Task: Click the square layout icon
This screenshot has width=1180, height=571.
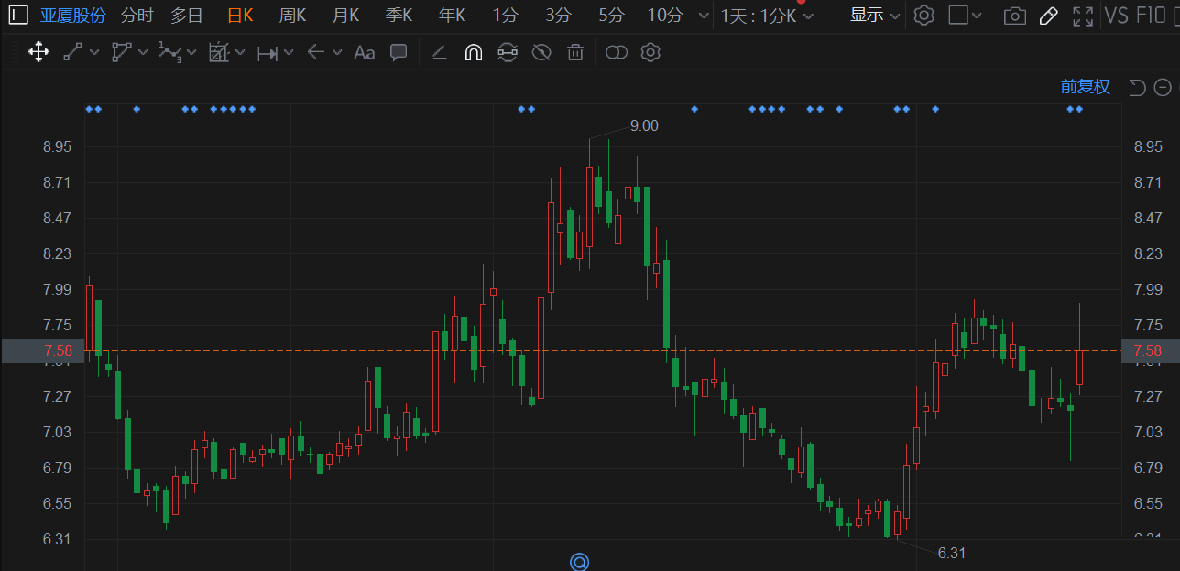Action: coord(957,15)
